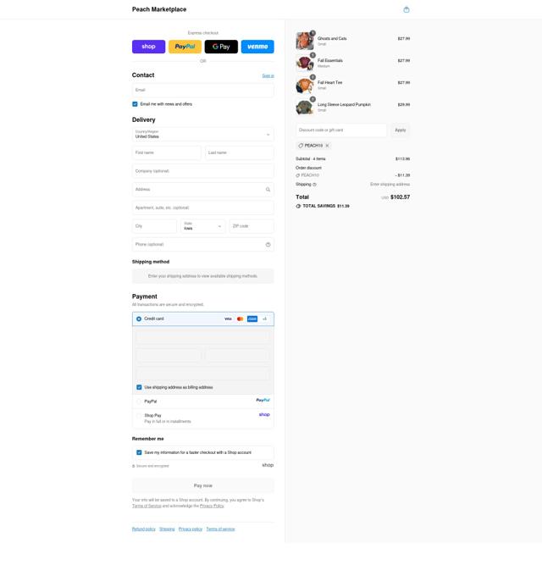
Task: Click the Visa card icon
Action: pos(228,319)
